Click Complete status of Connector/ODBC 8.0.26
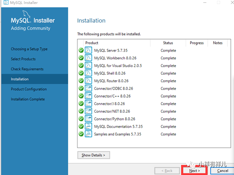 [x=168, y=89]
